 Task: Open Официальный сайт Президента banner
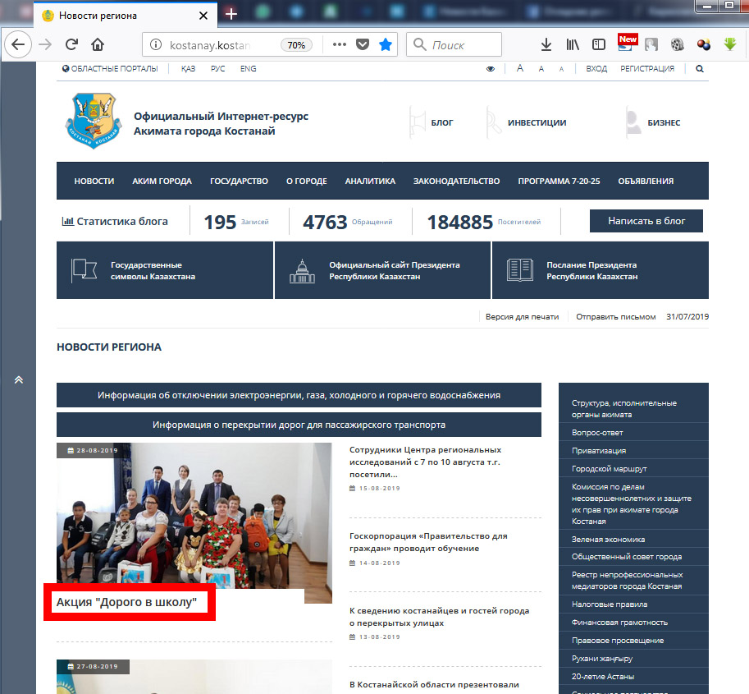[x=382, y=270]
